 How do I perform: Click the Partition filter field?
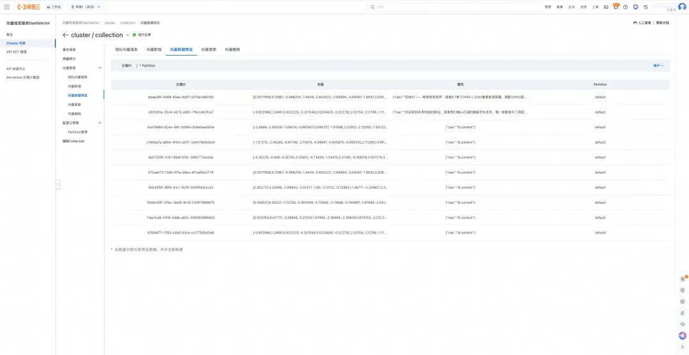coord(148,66)
